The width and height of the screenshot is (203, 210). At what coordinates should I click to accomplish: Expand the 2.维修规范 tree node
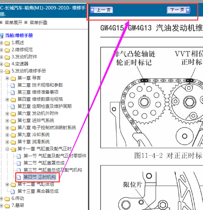(1, 50)
